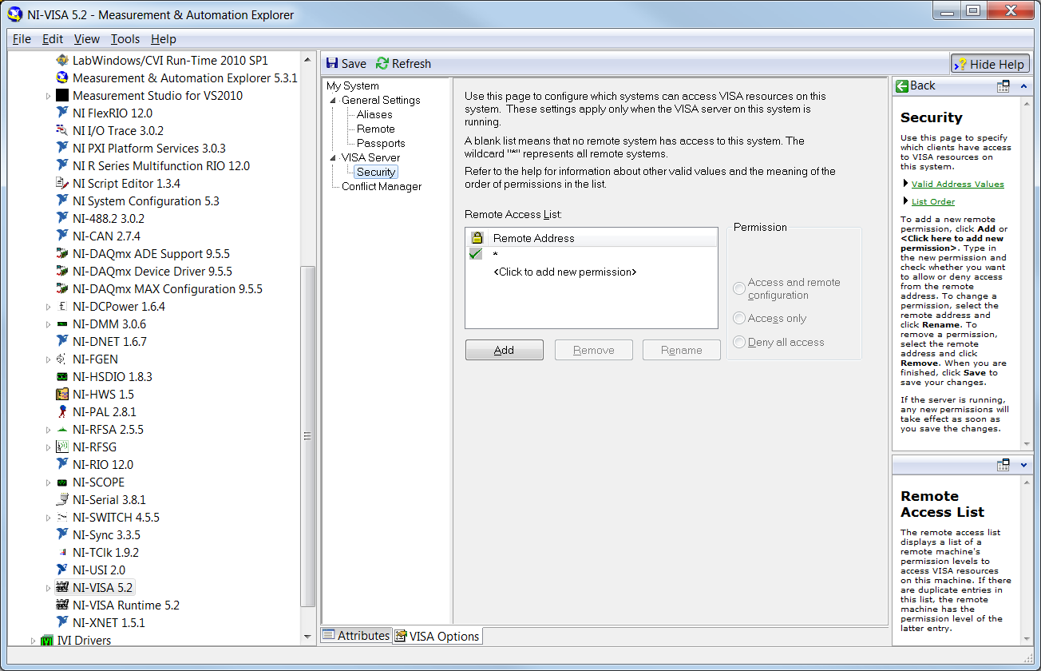Viewport: 1041px width, 671px height.
Task: Select Access and remote configuration option
Action: click(x=740, y=288)
